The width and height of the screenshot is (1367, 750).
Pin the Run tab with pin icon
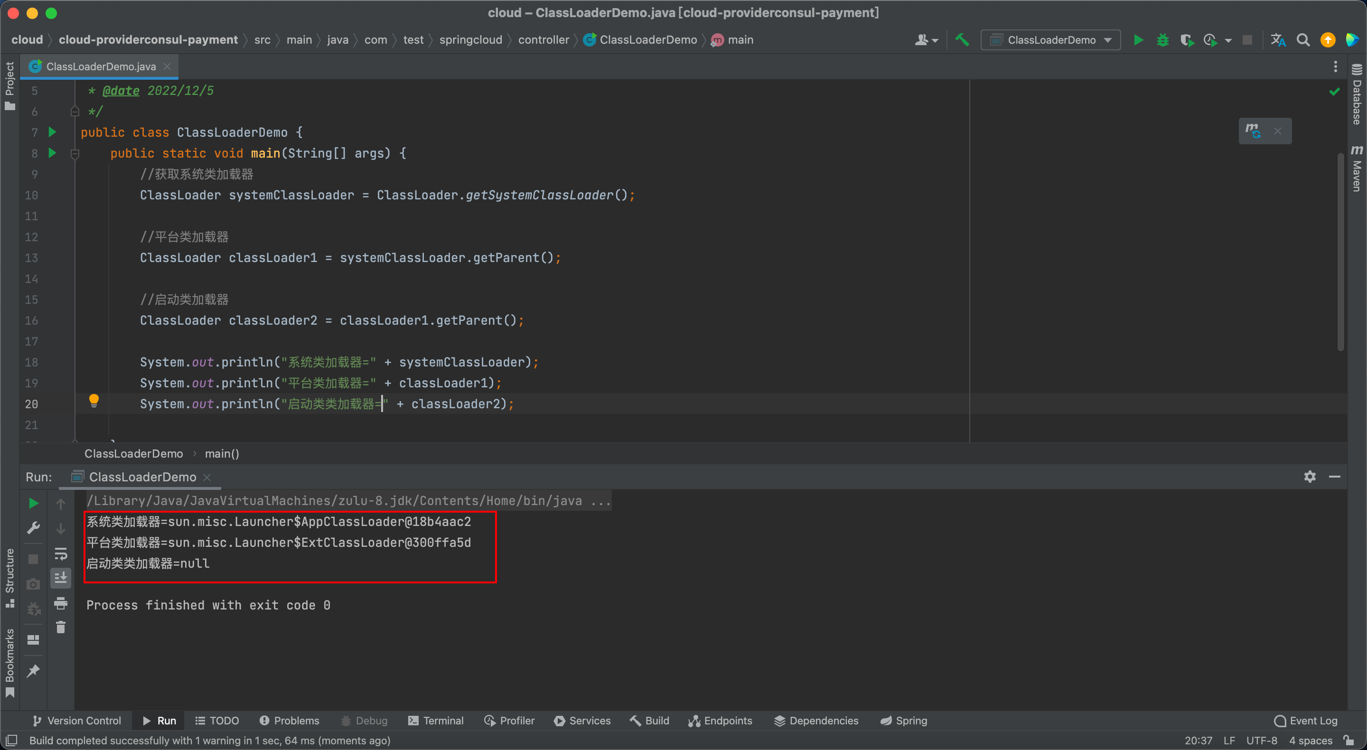click(33, 671)
